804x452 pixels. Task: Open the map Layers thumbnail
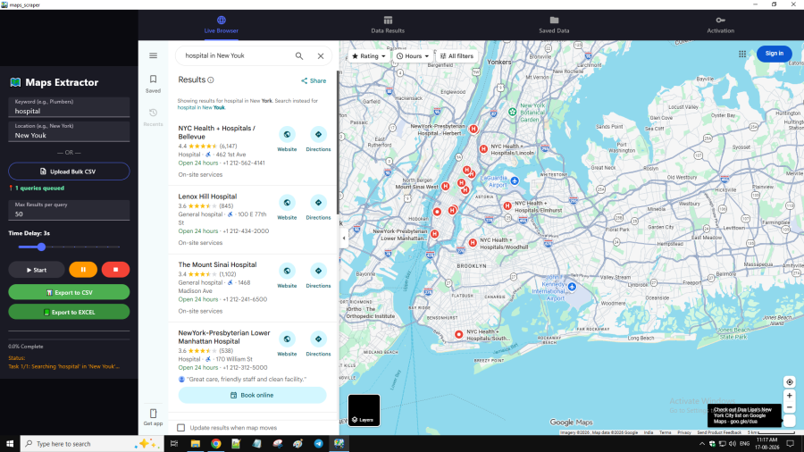pos(364,410)
